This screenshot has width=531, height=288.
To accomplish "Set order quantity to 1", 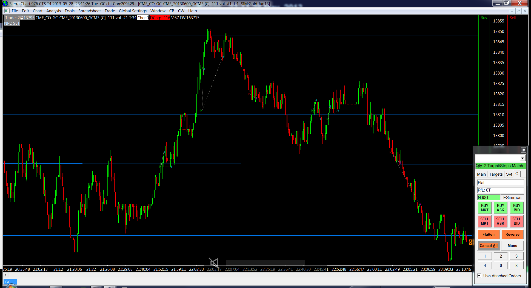I will click(x=485, y=256).
